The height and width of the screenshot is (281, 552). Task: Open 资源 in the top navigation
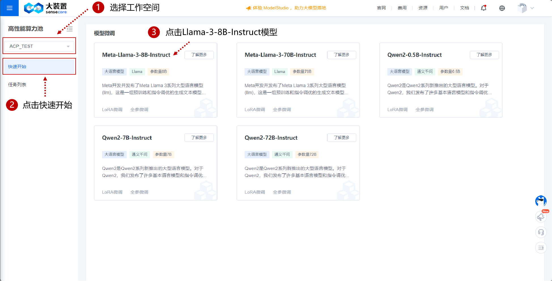click(x=423, y=8)
